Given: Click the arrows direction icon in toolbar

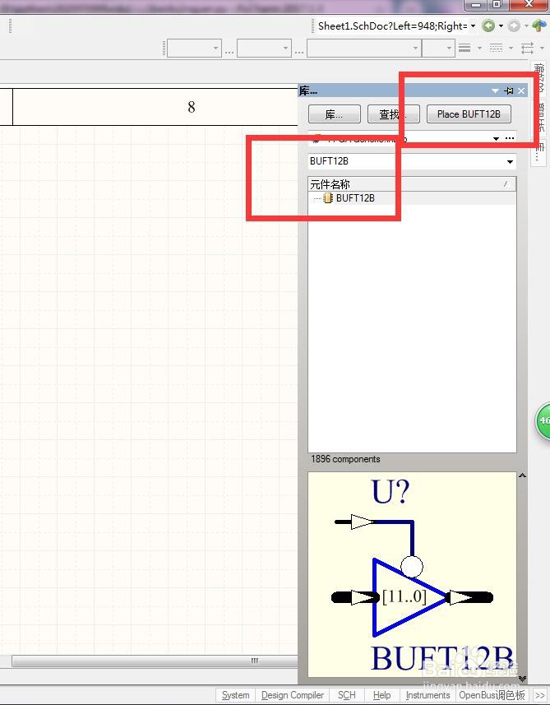Looking at the screenshot, I should point(528,48).
